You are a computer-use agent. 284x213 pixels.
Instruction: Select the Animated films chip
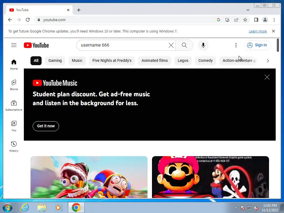click(x=154, y=60)
